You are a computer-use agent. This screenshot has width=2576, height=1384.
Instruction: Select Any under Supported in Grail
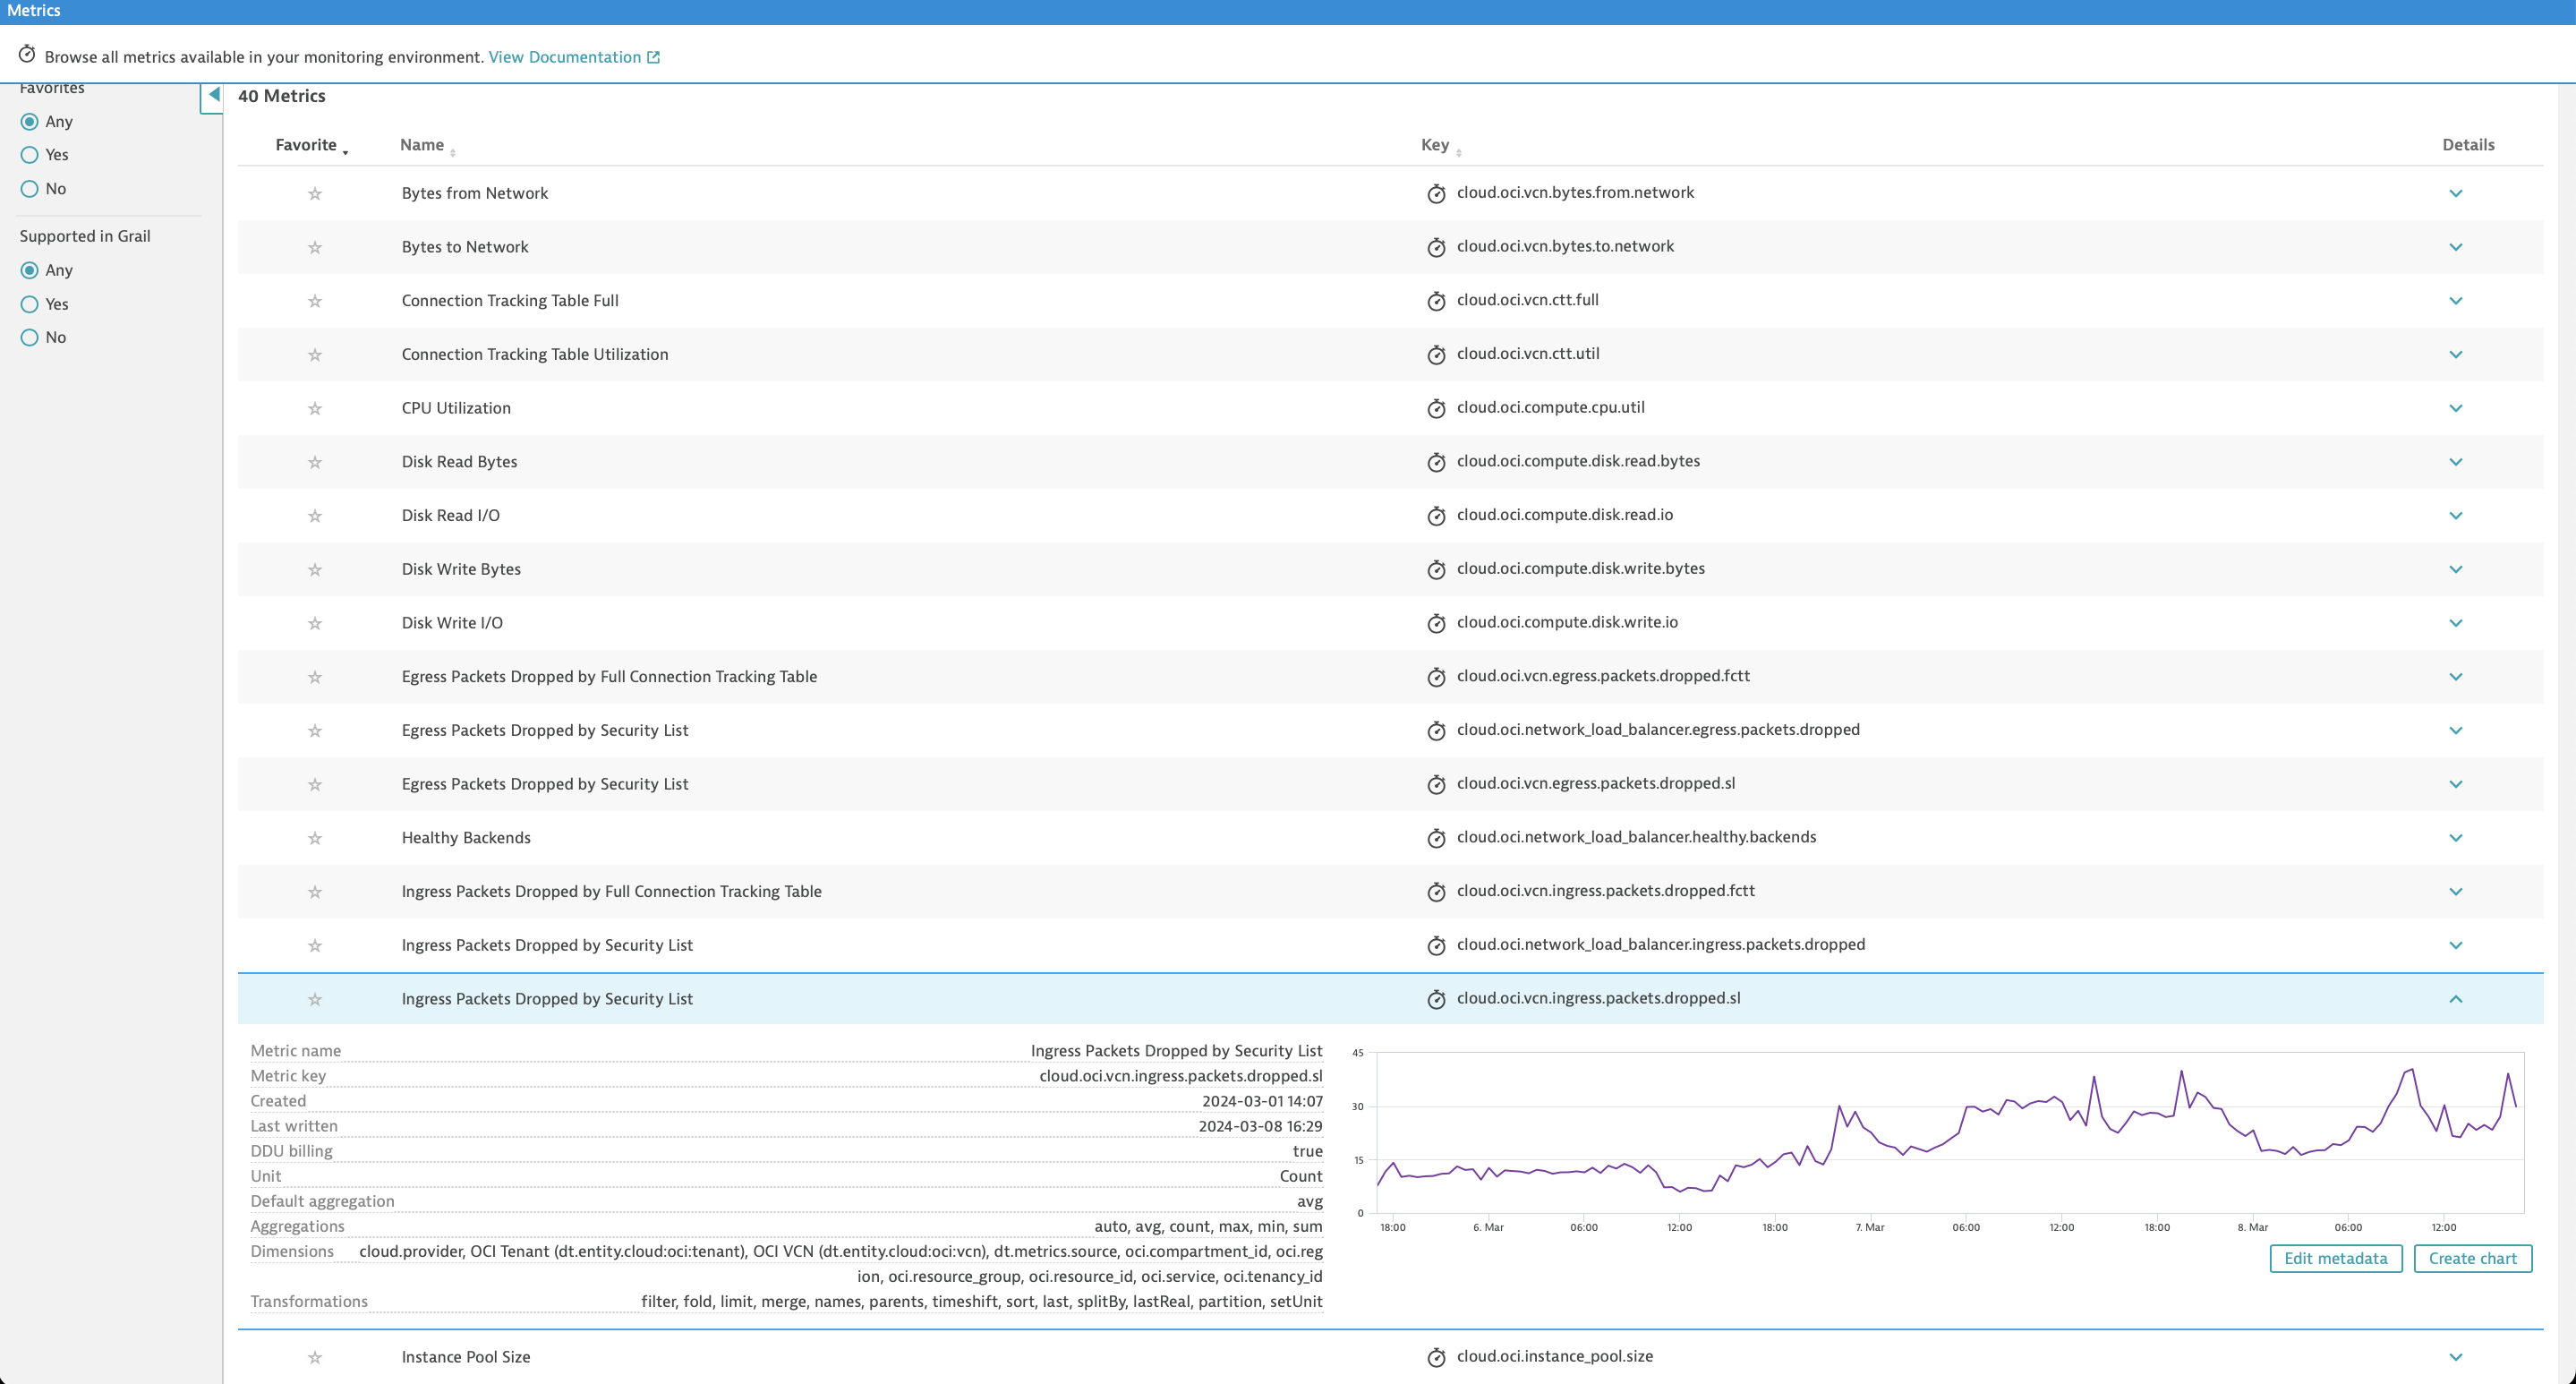30,270
